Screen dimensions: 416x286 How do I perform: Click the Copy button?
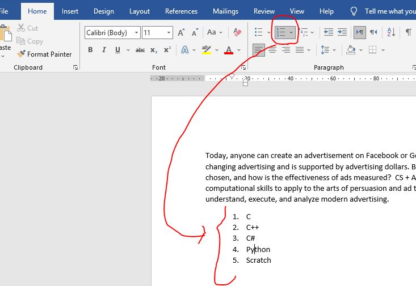tap(30, 41)
